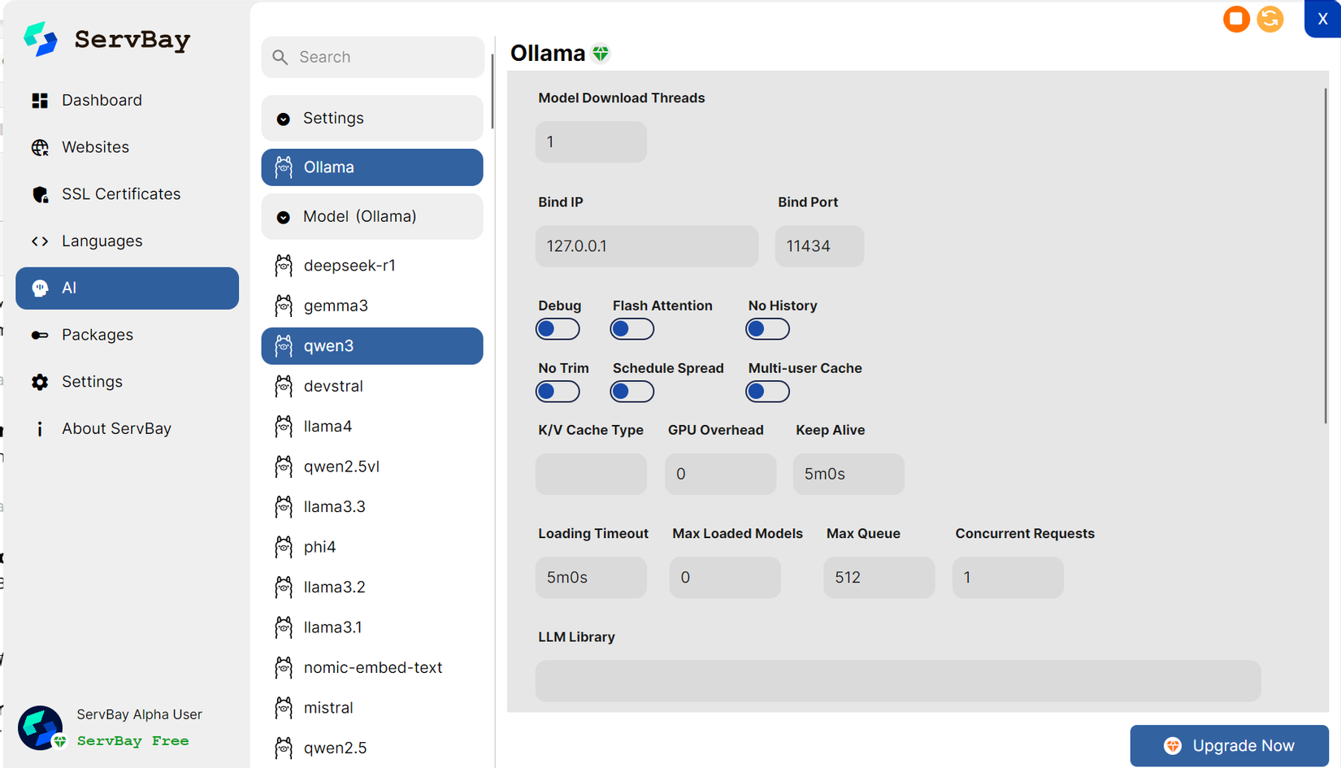Turn on the No Trim switch

558,392
